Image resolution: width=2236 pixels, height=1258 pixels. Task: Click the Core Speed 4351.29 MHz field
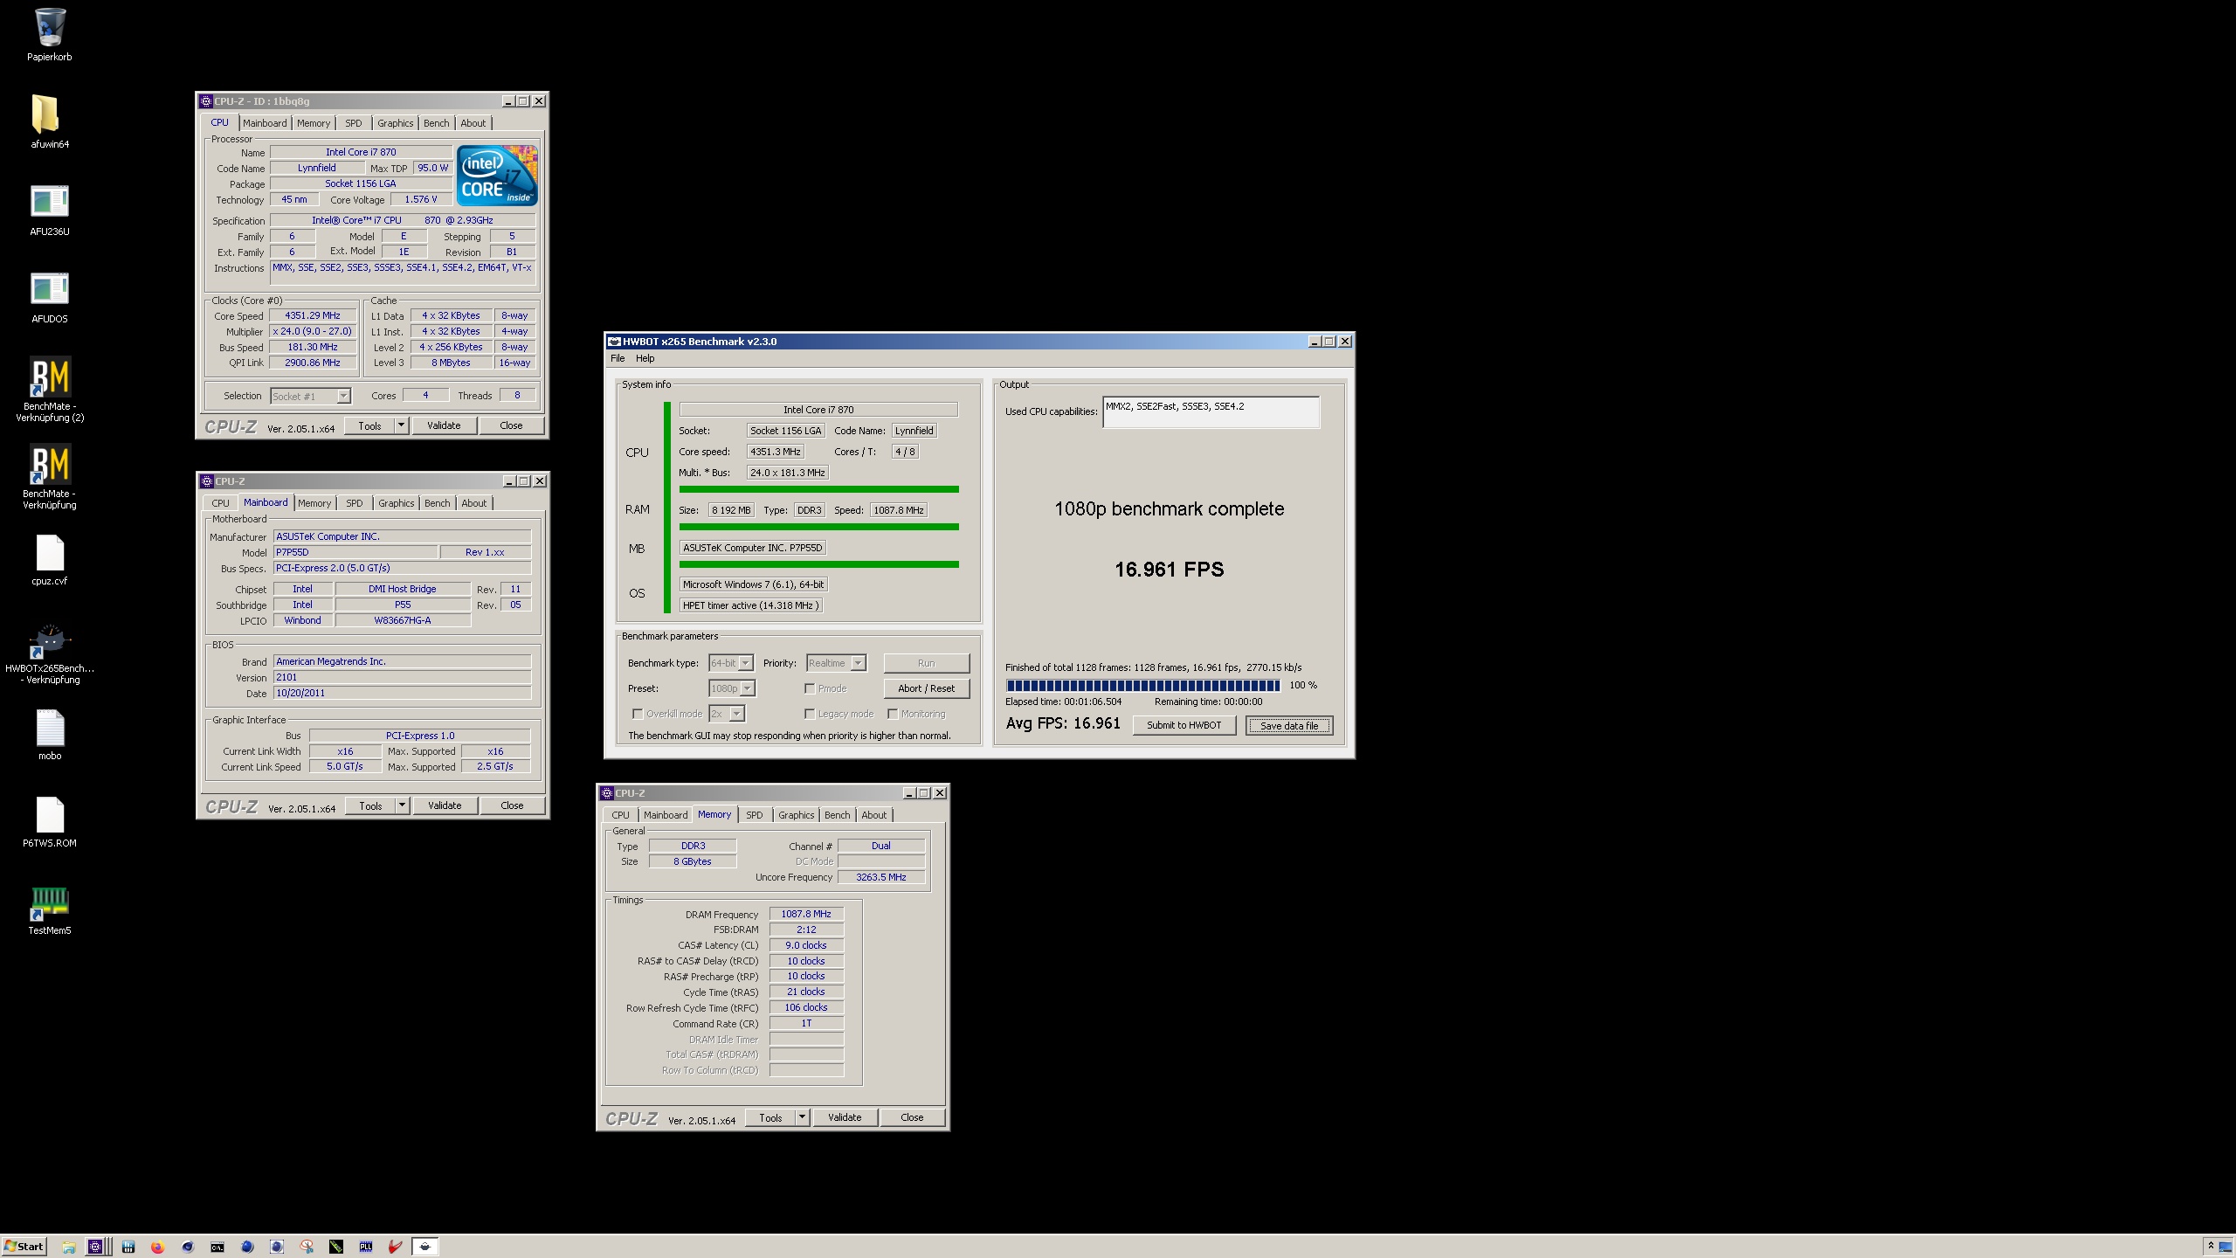coord(313,316)
